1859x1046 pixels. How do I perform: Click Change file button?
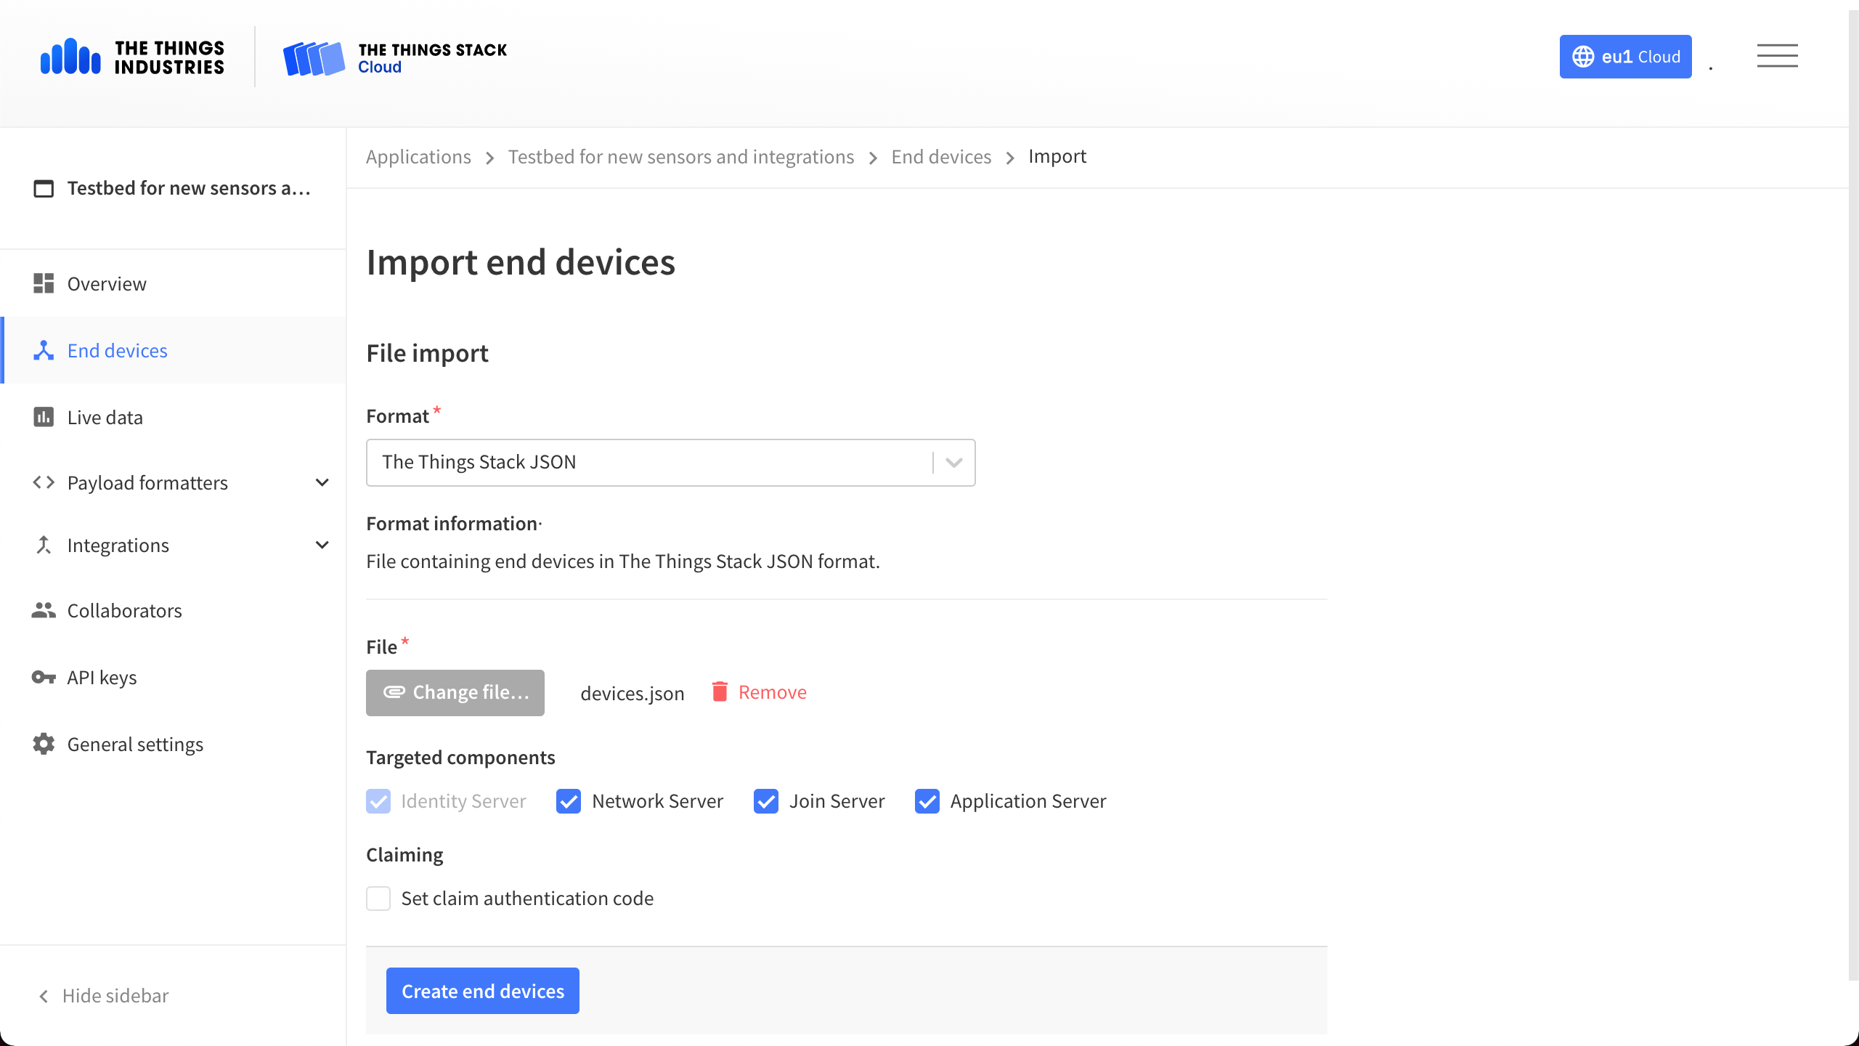[x=455, y=692]
